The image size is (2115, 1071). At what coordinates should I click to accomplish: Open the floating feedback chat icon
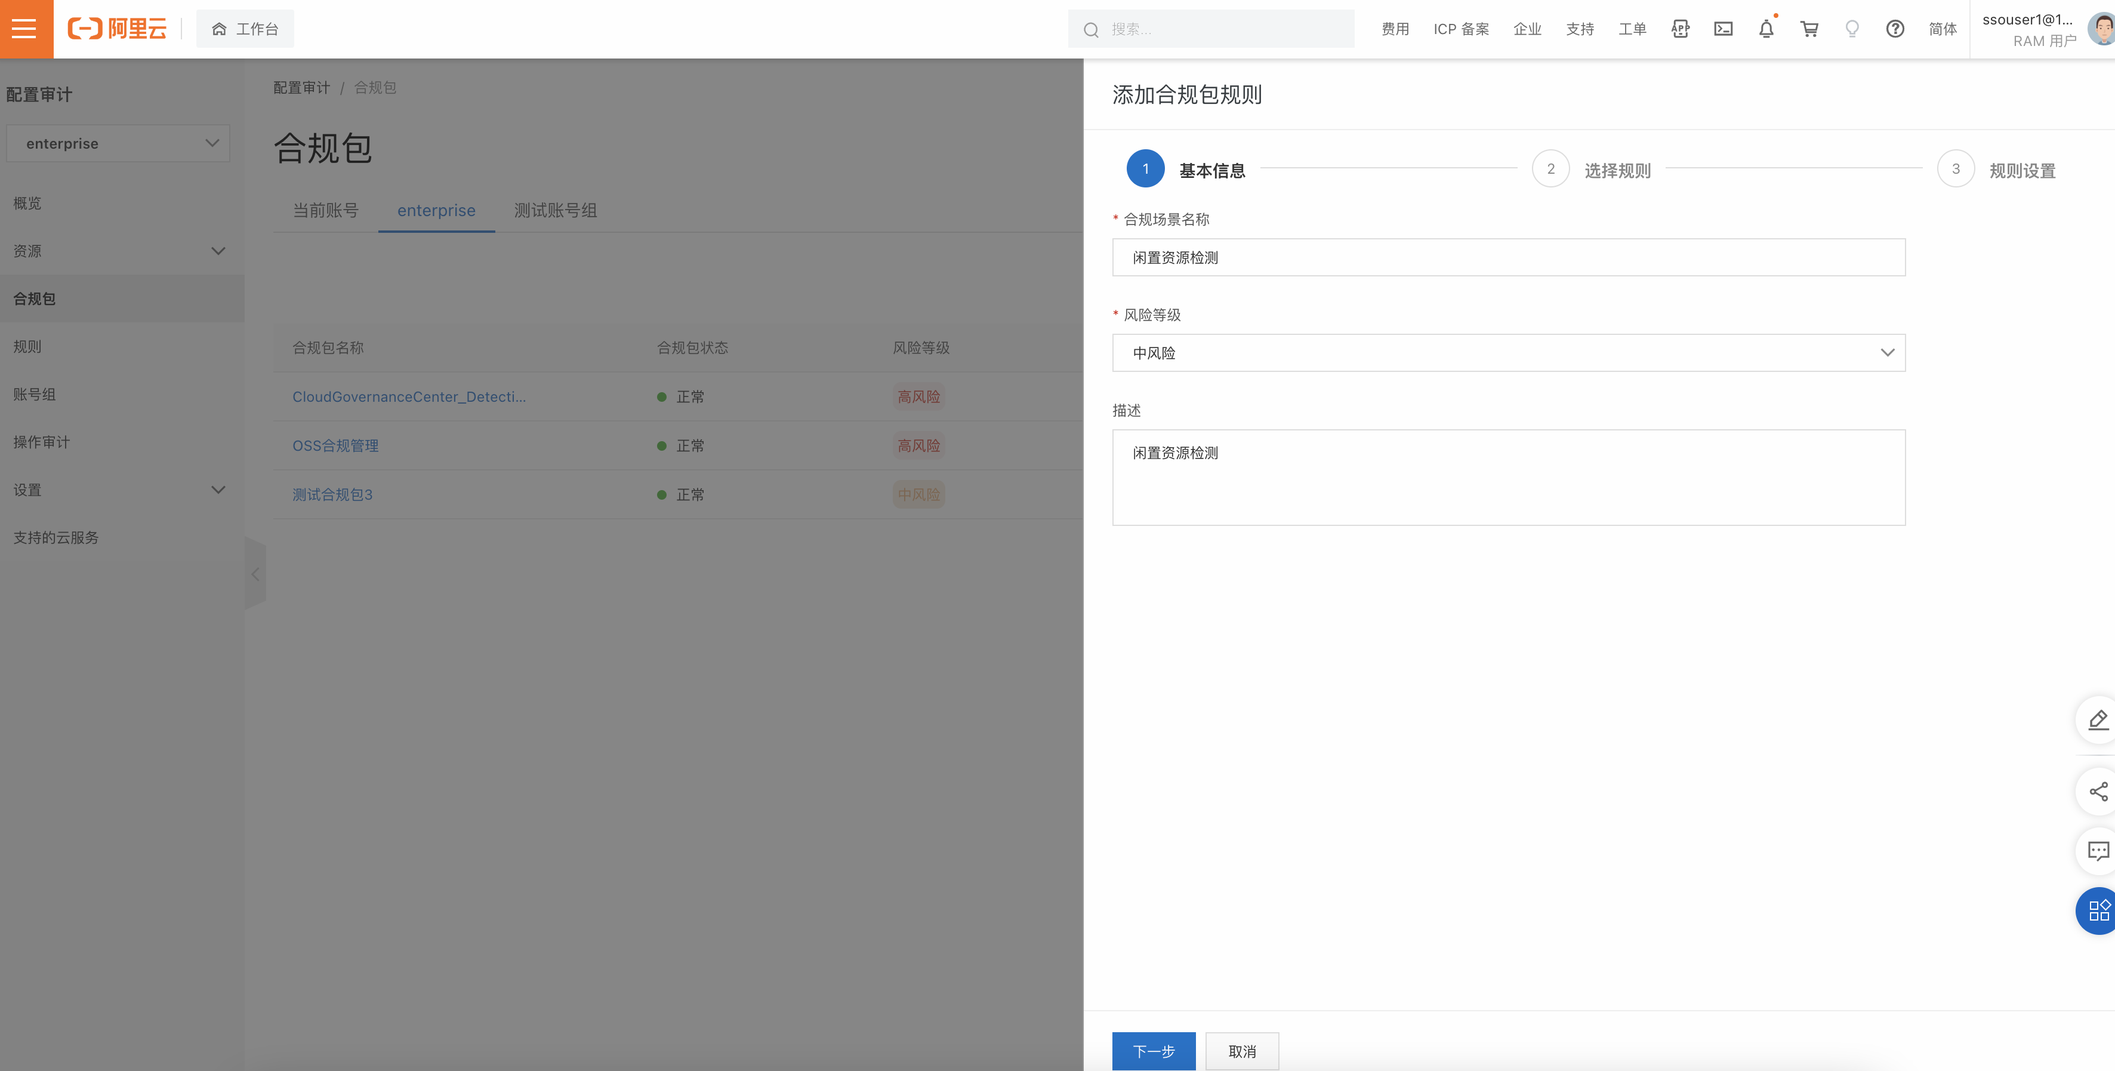(x=2098, y=851)
